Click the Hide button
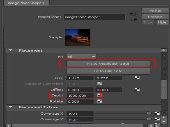The width and height of the screenshot is (170, 127). coord(162,22)
